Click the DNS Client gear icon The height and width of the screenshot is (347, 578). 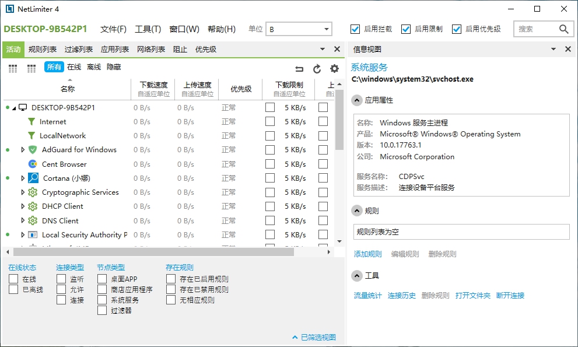33,220
